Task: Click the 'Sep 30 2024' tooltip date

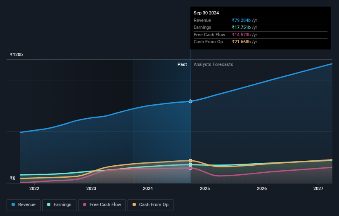Action: pyautogui.click(x=206, y=13)
